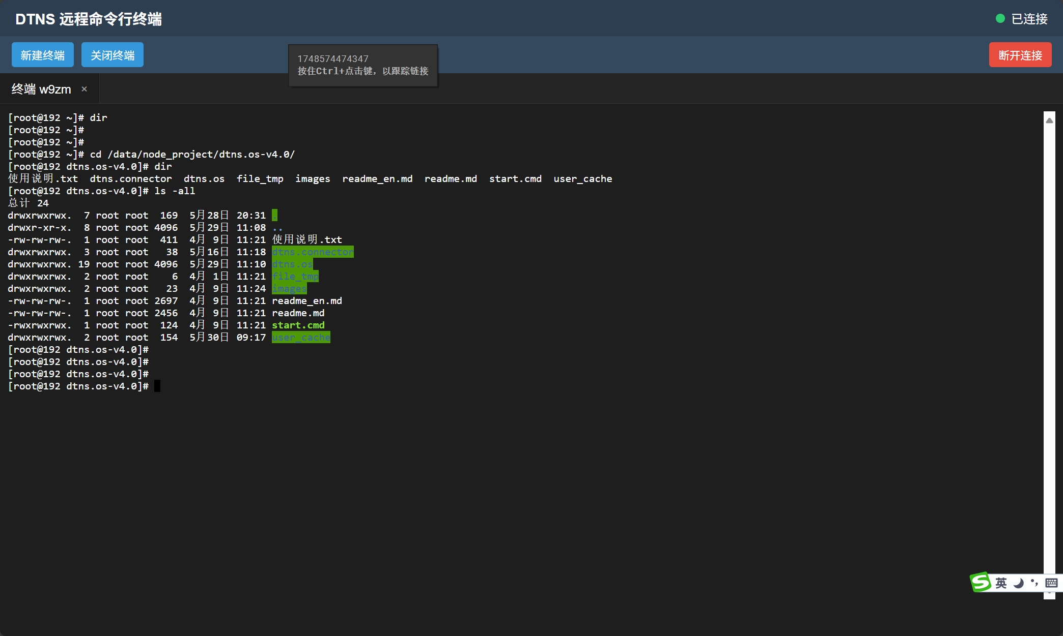1063x636 pixels.
Task: Click the Sogou S input method icon
Action: pos(981,583)
